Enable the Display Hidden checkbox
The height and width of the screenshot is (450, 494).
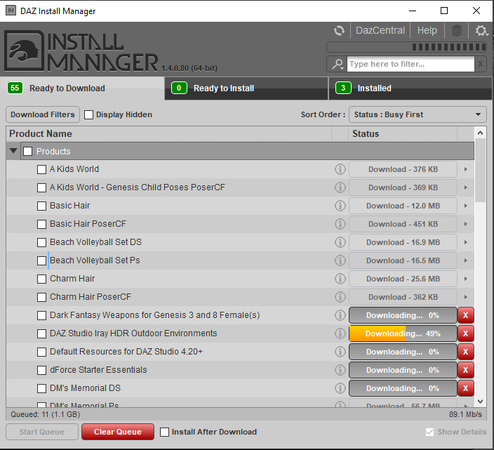(89, 114)
